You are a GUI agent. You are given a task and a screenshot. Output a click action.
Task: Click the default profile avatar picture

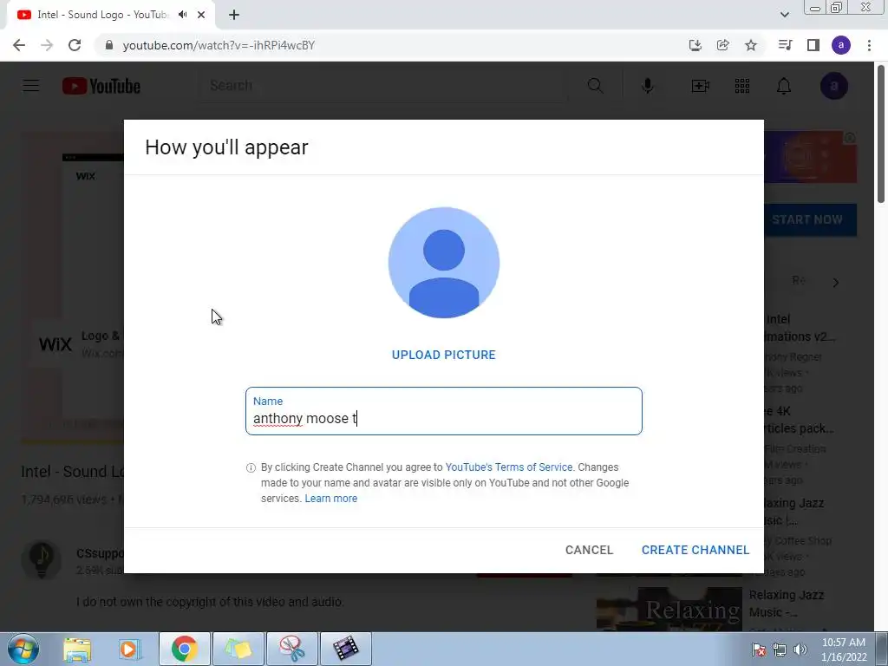coord(443,262)
